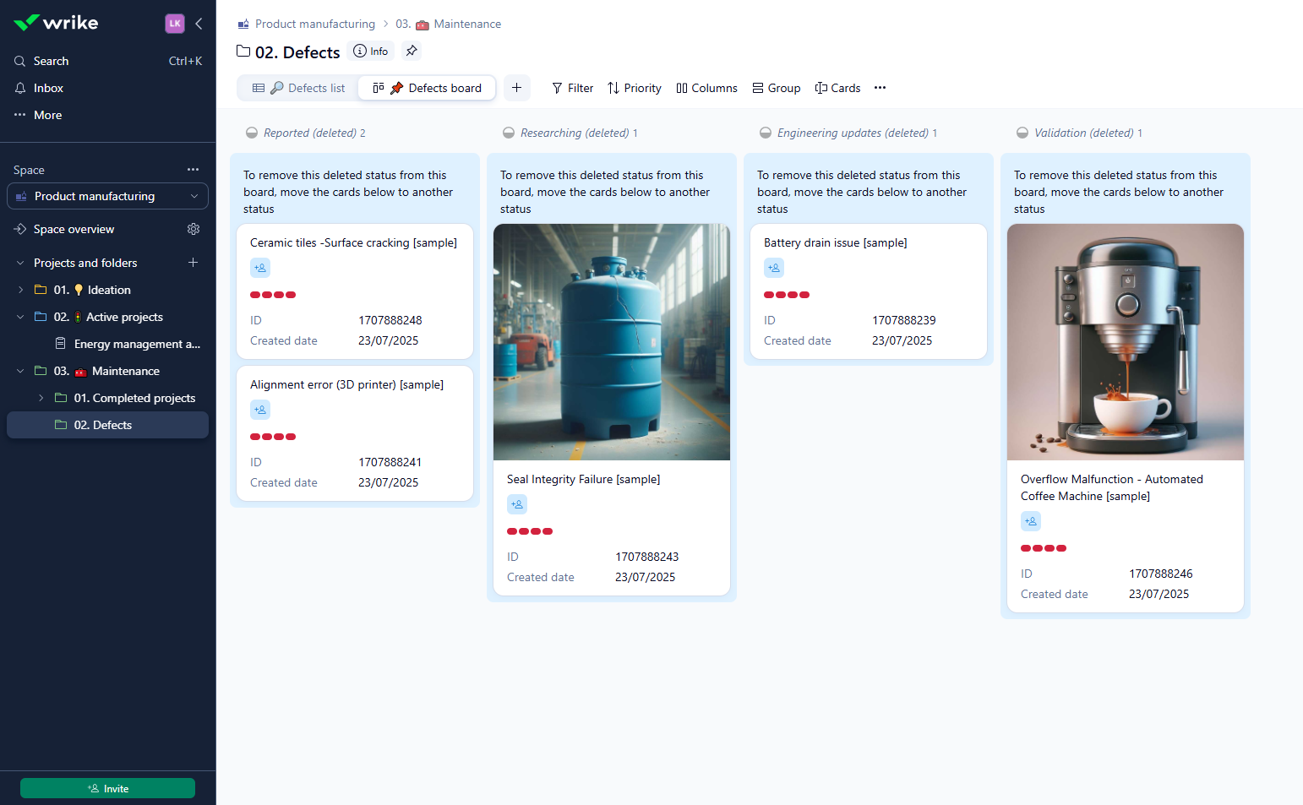Open the Seal Integrity Failure tank thumbnail
Image resolution: width=1303 pixels, height=805 pixels.
click(611, 342)
